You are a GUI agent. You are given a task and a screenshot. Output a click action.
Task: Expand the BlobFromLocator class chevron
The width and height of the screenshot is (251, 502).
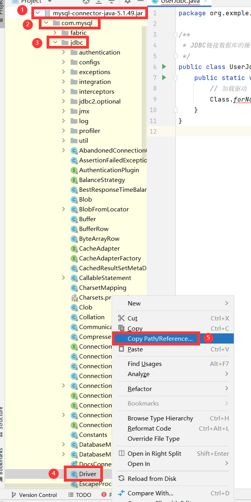pos(63,209)
